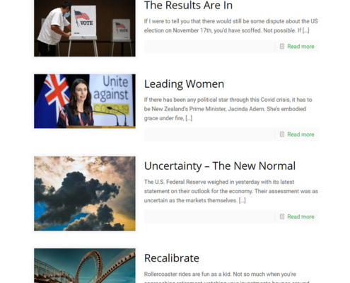Open Read more for Leading Women
The height and width of the screenshot is (283, 350).
(x=301, y=134)
